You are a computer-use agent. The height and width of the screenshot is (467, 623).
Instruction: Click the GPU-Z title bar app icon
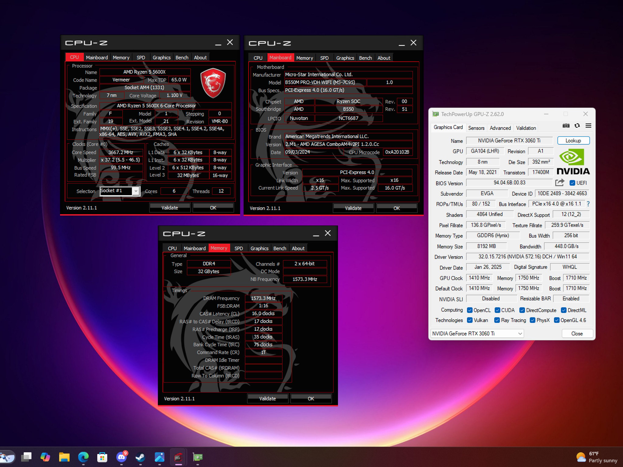click(x=436, y=114)
